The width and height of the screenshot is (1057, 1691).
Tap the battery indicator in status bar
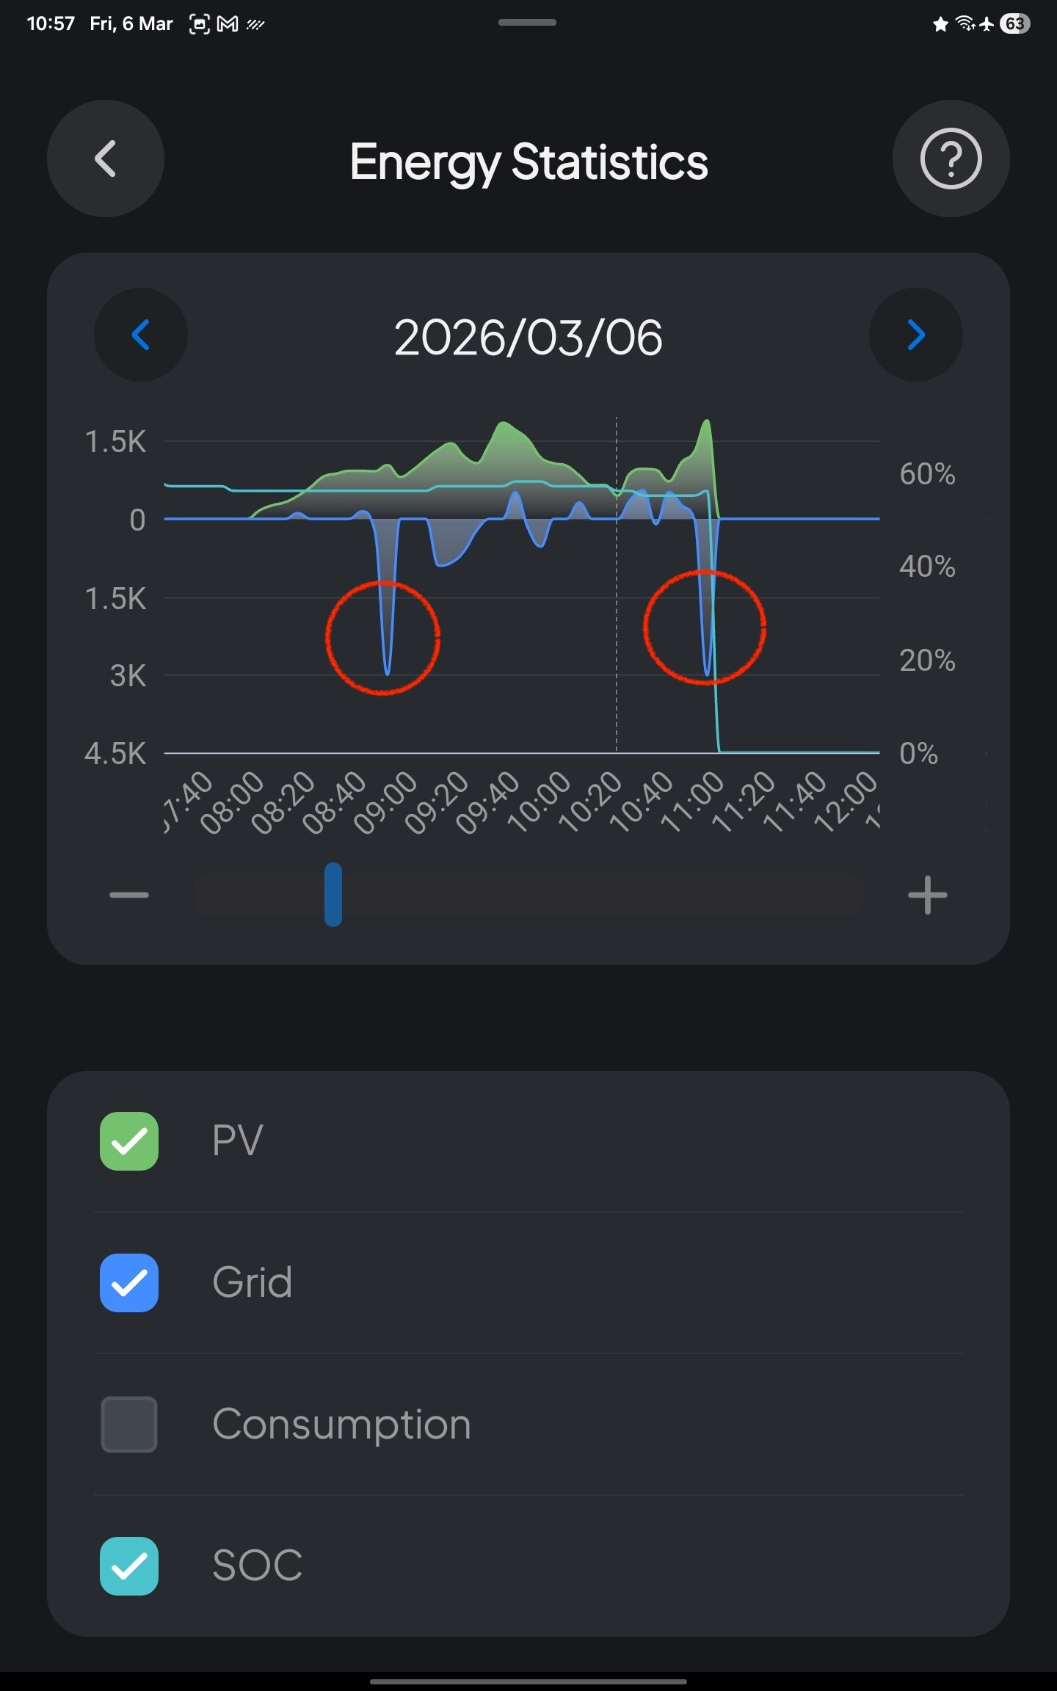[1014, 24]
